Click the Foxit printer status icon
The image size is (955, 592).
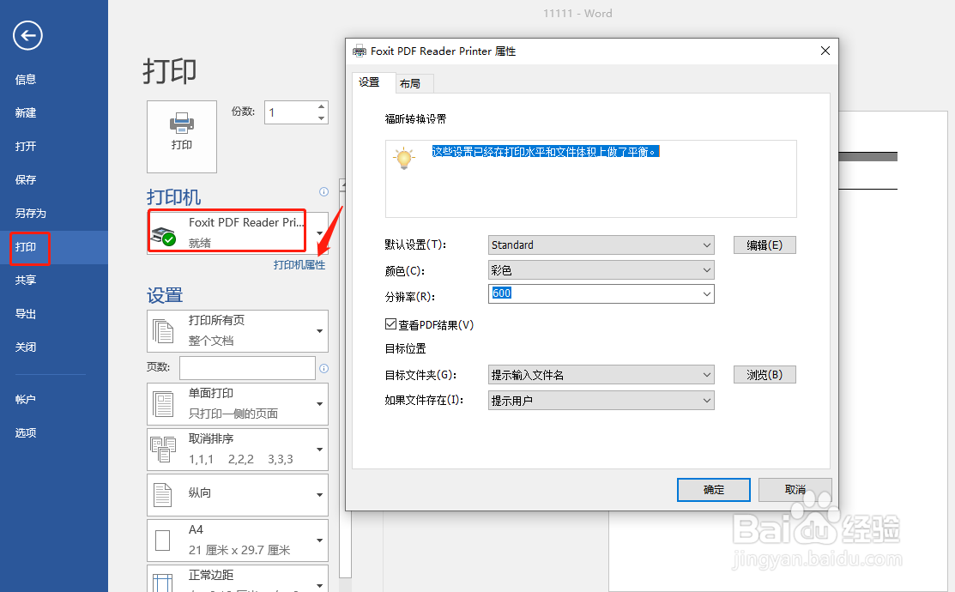pos(163,236)
